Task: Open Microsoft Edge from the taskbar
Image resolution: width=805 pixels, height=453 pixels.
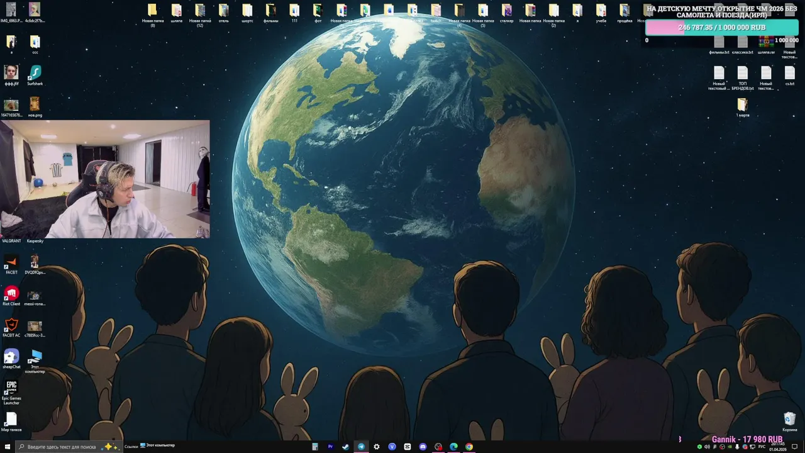Action: pos(453,447)
